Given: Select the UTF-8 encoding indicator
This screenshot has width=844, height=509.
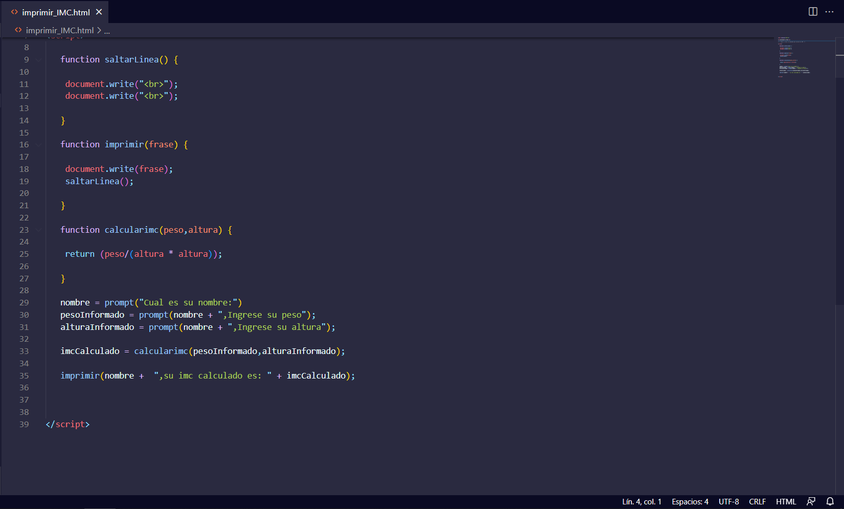Looking at the screenshot, I should point(728,501).
